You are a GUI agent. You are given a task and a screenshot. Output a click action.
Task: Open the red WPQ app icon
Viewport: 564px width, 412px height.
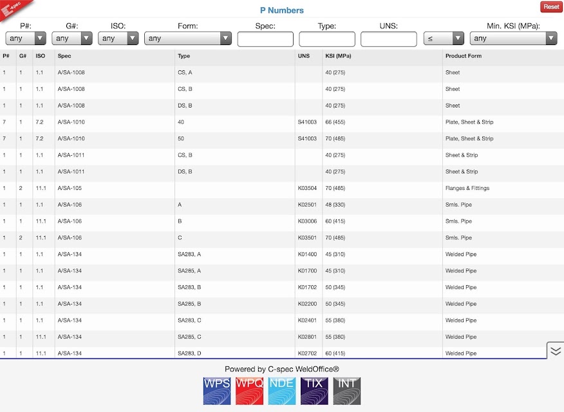[249, 391]
